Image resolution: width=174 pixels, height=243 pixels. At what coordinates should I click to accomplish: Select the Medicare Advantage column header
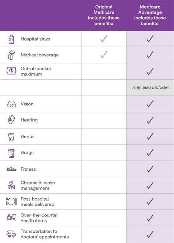150,15
